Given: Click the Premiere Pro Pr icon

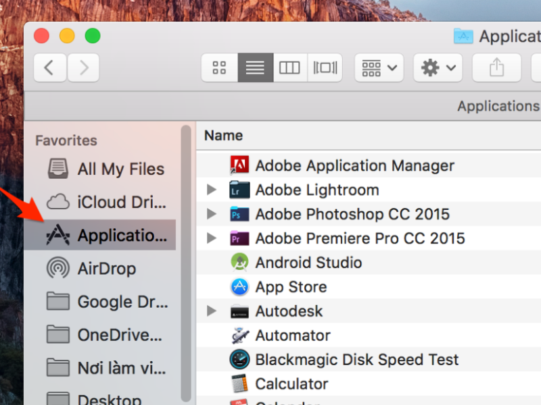Looking at the screenshot, I should coord(239,238).
